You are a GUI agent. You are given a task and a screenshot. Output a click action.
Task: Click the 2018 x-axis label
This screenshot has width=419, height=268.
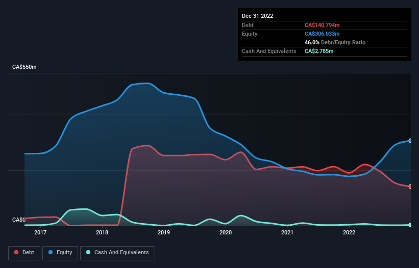[x=102, y=232]
